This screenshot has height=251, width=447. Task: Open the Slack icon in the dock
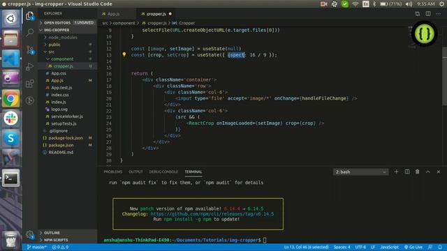(11, 119)
